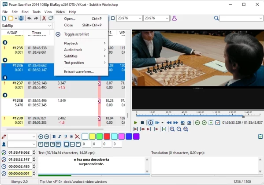Click the purple flask icon
The height and width of the screenshot is (185, 264).
[174, 18]
